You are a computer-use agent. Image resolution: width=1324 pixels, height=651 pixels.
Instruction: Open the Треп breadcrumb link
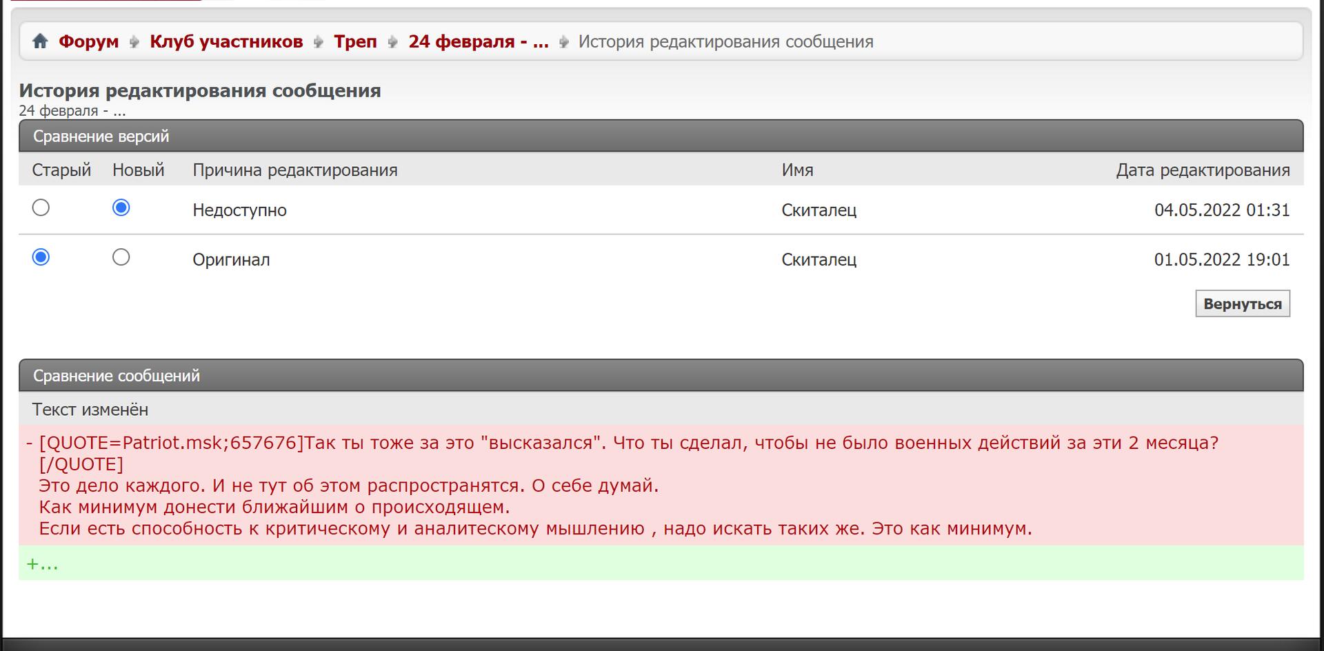(355, 41)
